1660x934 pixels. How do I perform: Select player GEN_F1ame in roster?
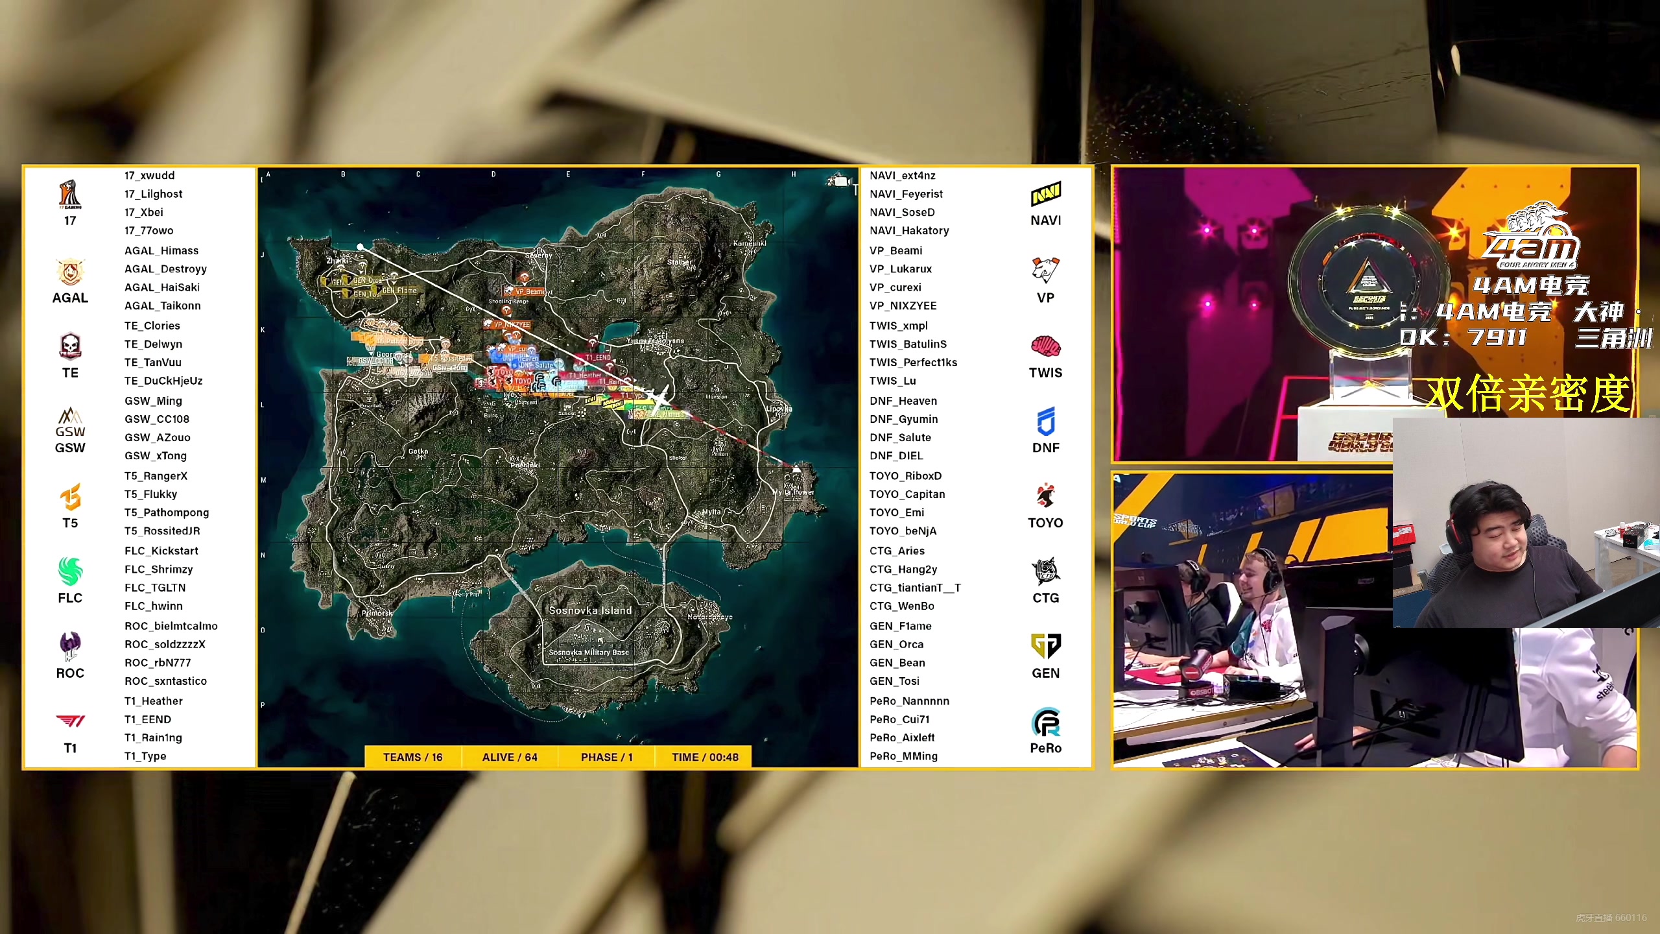(x=900, y=626)
